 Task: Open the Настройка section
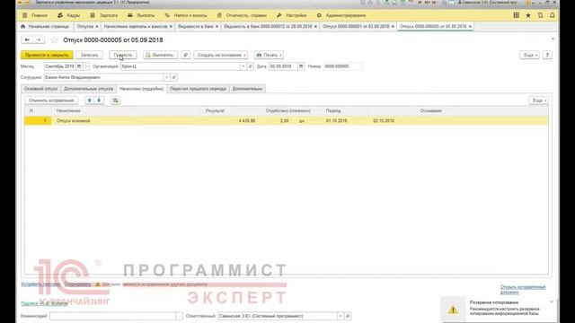[x=292, y=15]
